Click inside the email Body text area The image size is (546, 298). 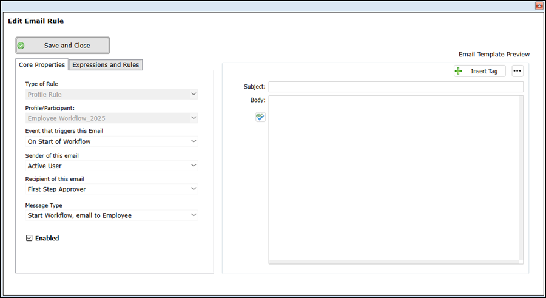393,176
